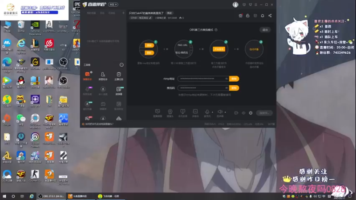This screenshot has height=200, width=356.
Task: Expand microphone options arrow
Action: click(213, 112)
